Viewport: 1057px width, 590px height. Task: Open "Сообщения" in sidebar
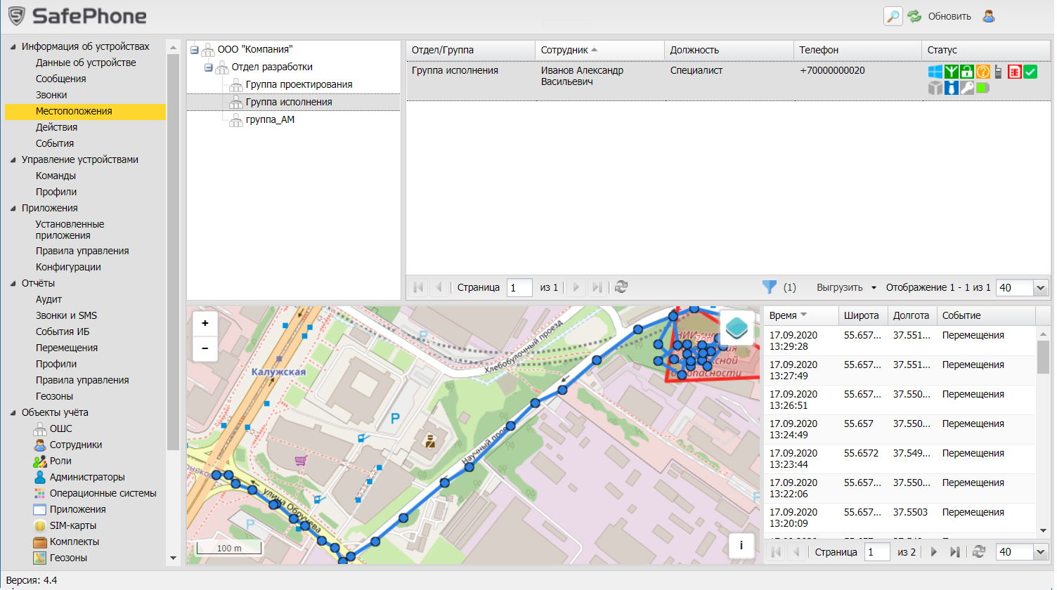[61, 79]
